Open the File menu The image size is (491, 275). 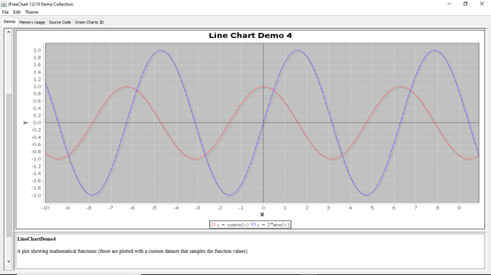(5, 12)
